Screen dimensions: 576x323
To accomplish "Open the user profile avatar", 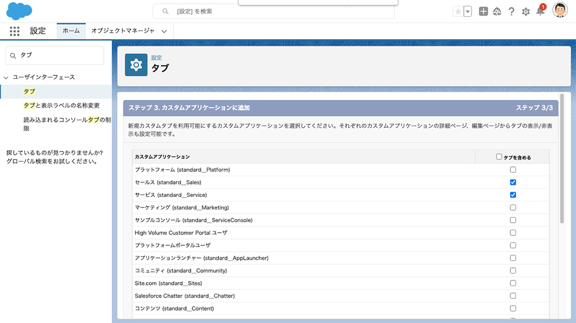I will pyautogui.click(x=560, y=10).
